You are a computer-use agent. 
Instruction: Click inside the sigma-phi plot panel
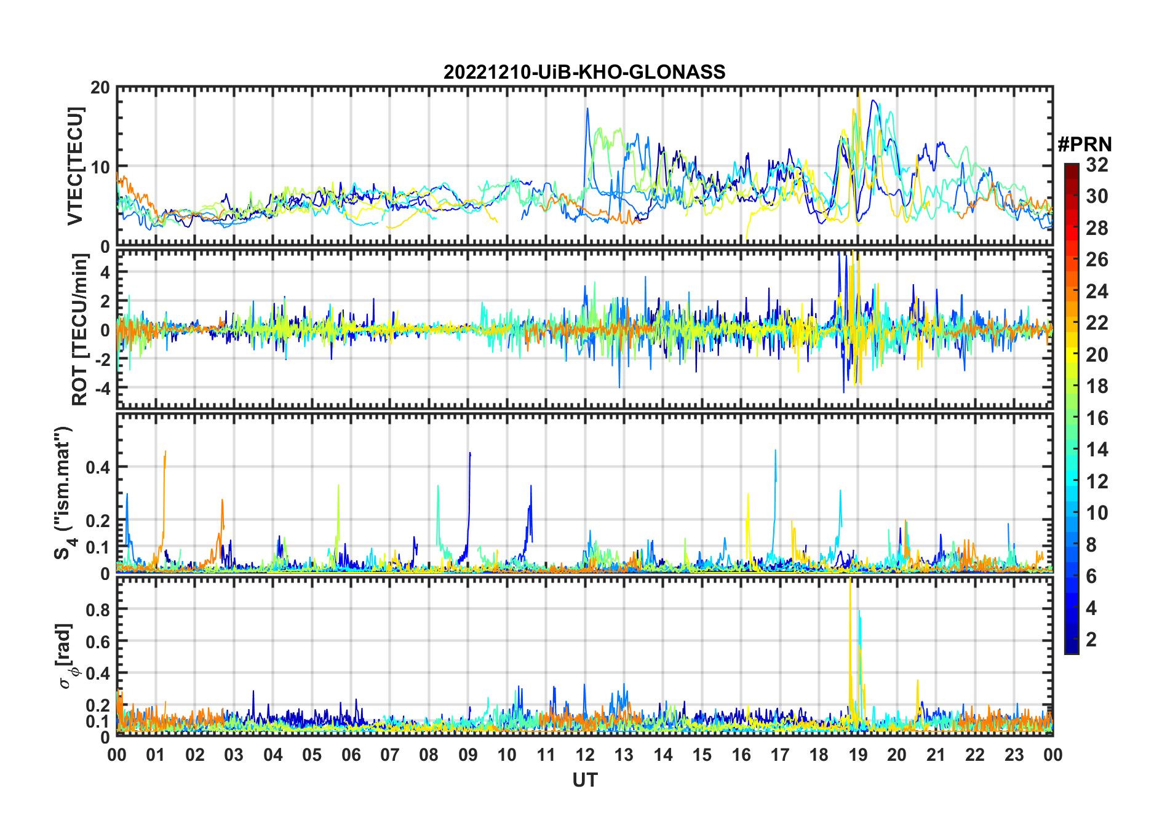click(584, 656)
